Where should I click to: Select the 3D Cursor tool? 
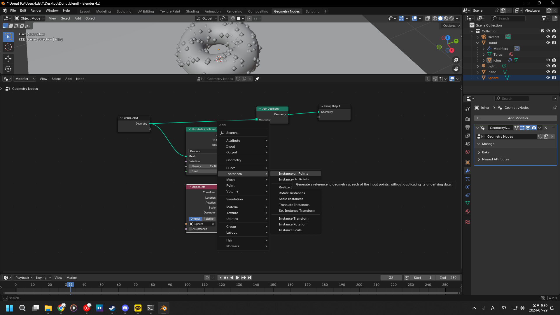[x=8, y=47]
